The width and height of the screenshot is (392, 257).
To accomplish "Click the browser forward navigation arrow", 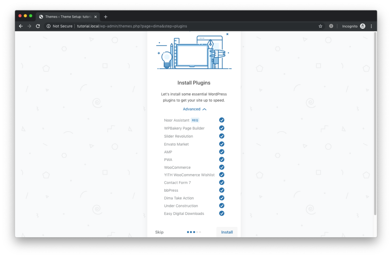I will point(29,26).
